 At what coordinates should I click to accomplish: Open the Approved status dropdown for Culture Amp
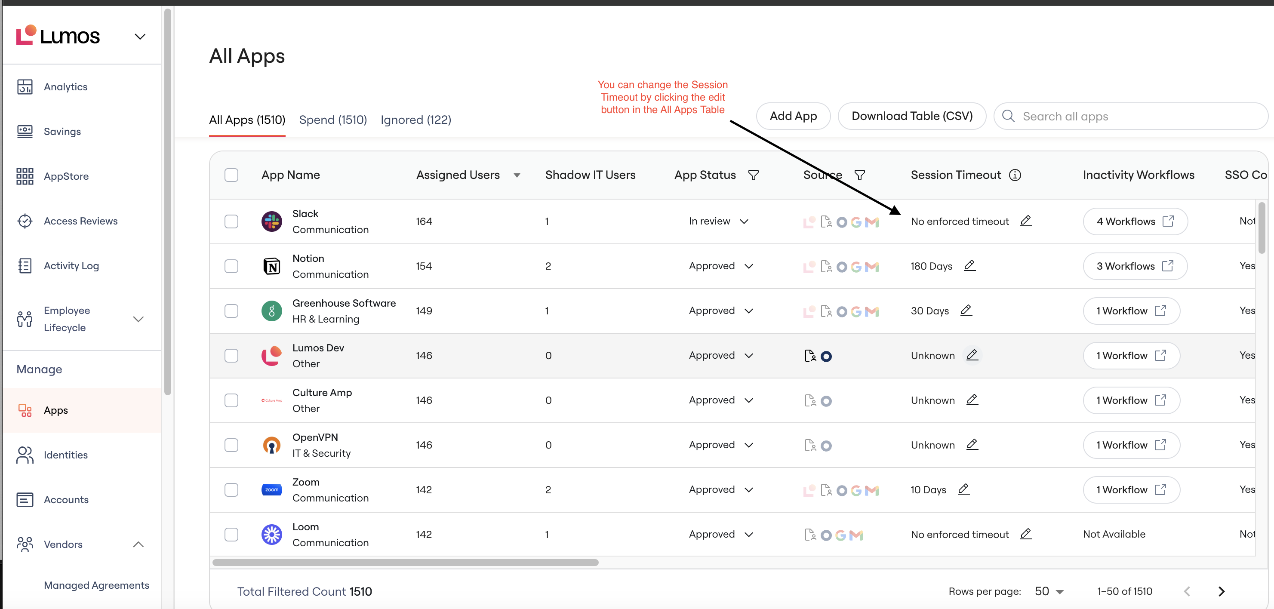(721, 400)
